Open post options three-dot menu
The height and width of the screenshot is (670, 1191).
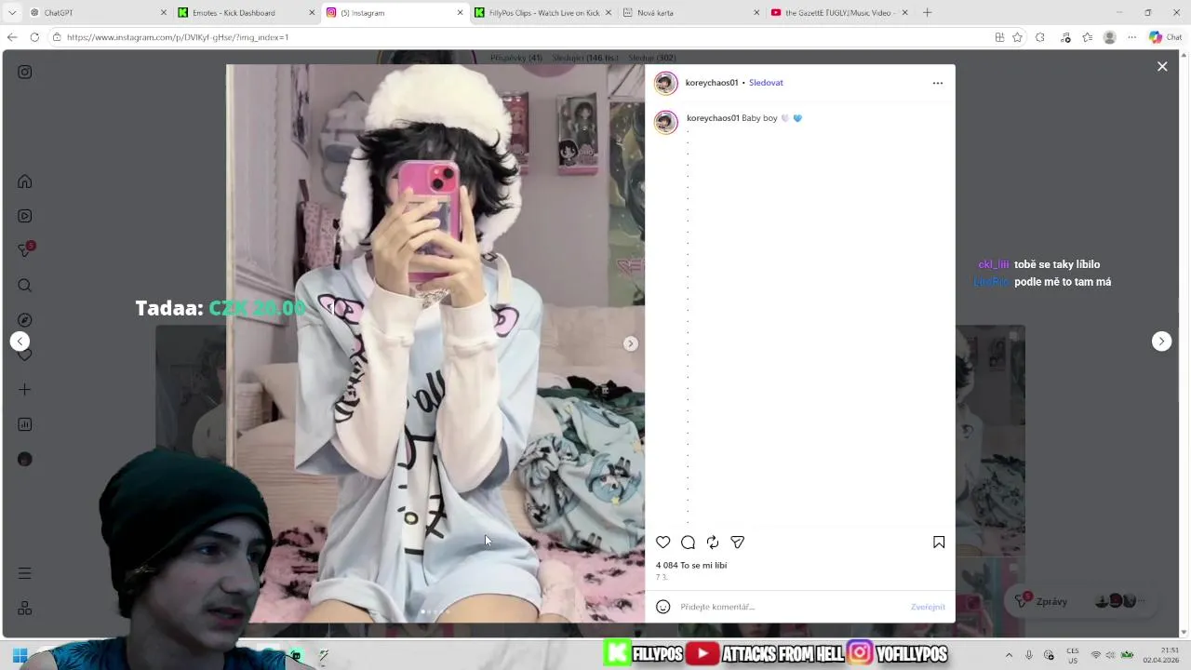tap(937, 83)
